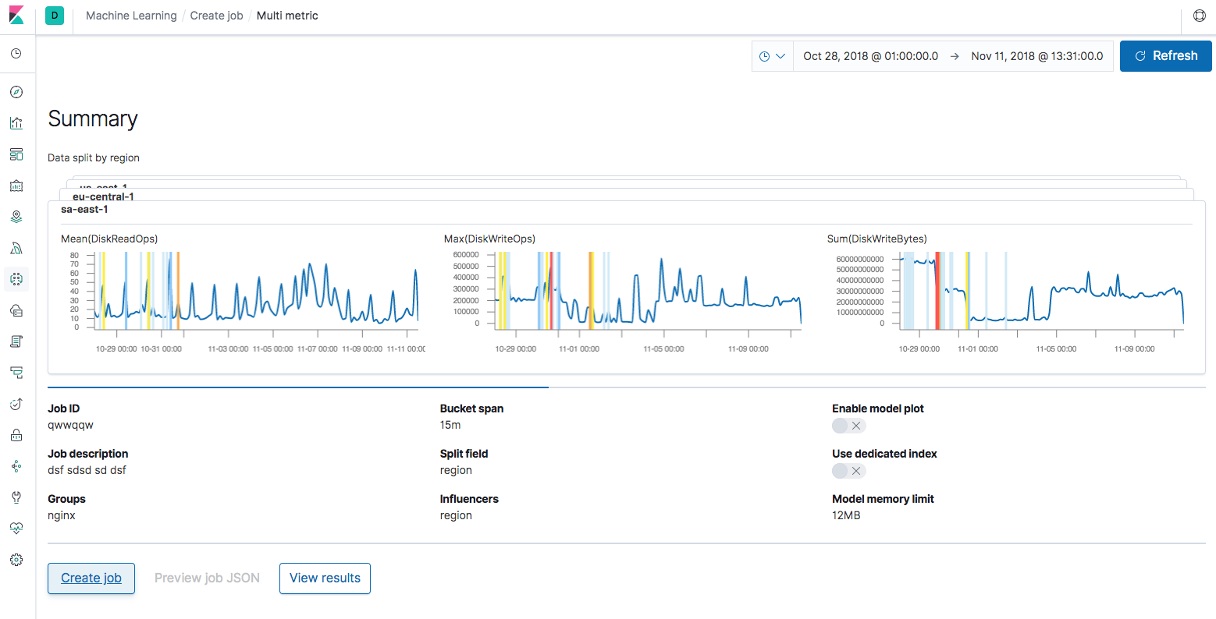Open Discover compass icon in sidebar
Viewport: 1216px width, 619px height.
tap(16, 92)
